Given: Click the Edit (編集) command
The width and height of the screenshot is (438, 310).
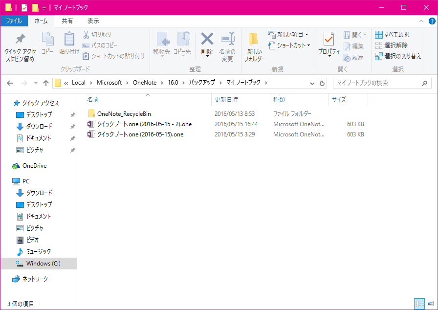Looking at the screenshot, I should tap(353, 46).
